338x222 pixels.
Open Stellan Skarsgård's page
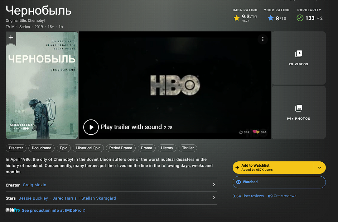coord(99,198)
